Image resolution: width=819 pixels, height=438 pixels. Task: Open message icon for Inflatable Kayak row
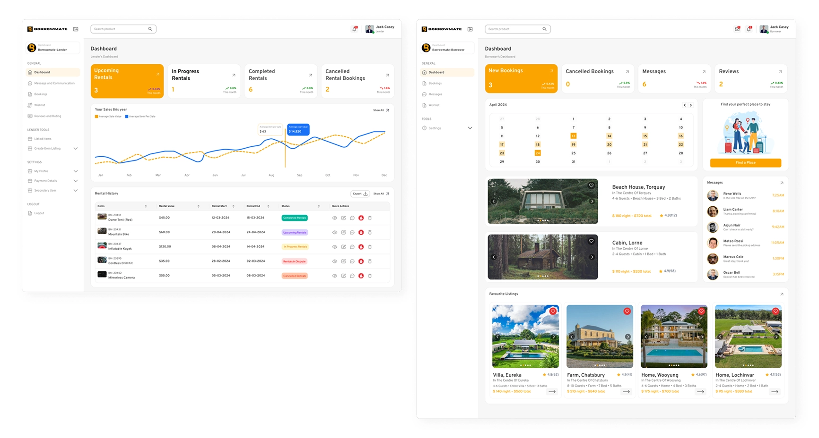pos(352,247)
